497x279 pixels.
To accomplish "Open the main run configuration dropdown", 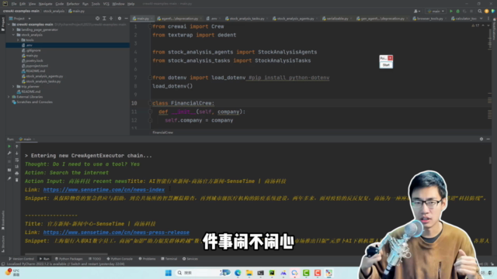I will click(x=436, y=11).
